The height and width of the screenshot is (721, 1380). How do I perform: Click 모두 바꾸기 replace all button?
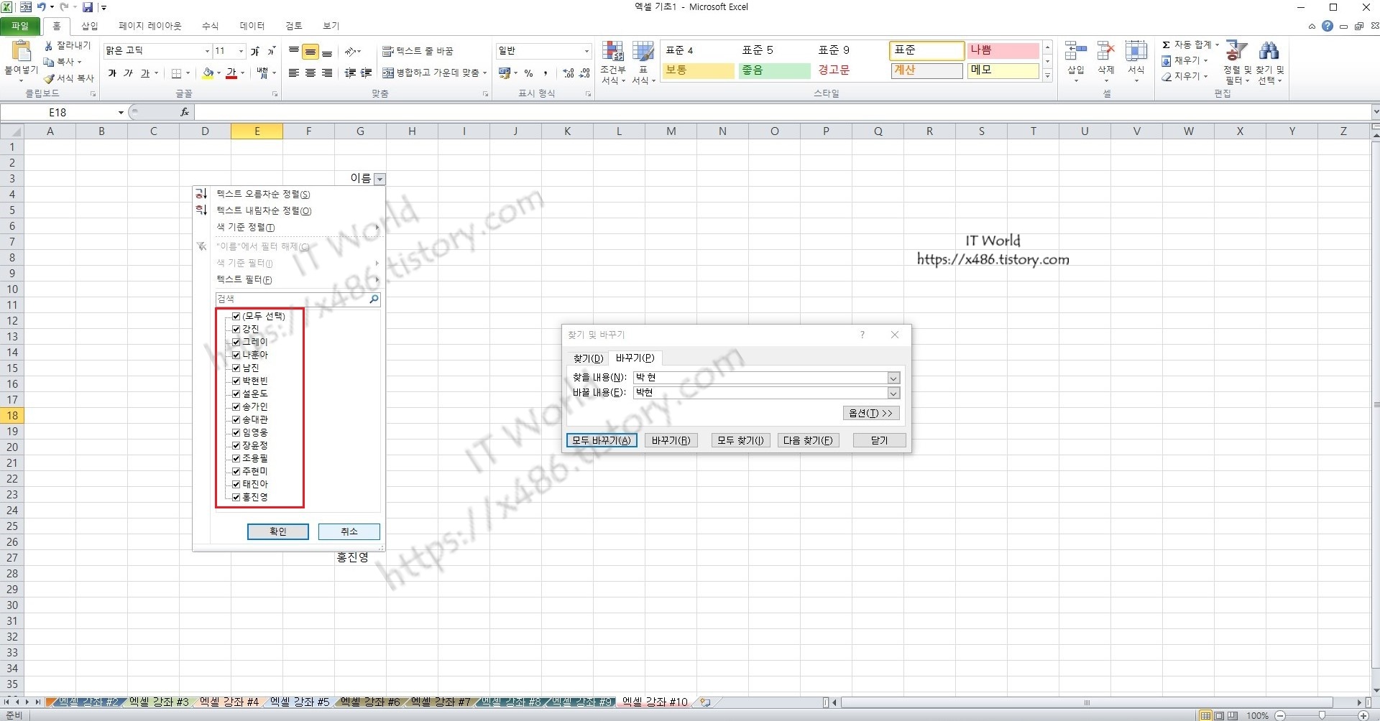(x=602, y=440)
